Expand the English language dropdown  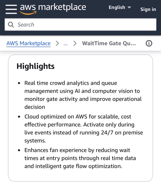click(x=120, y=7)
